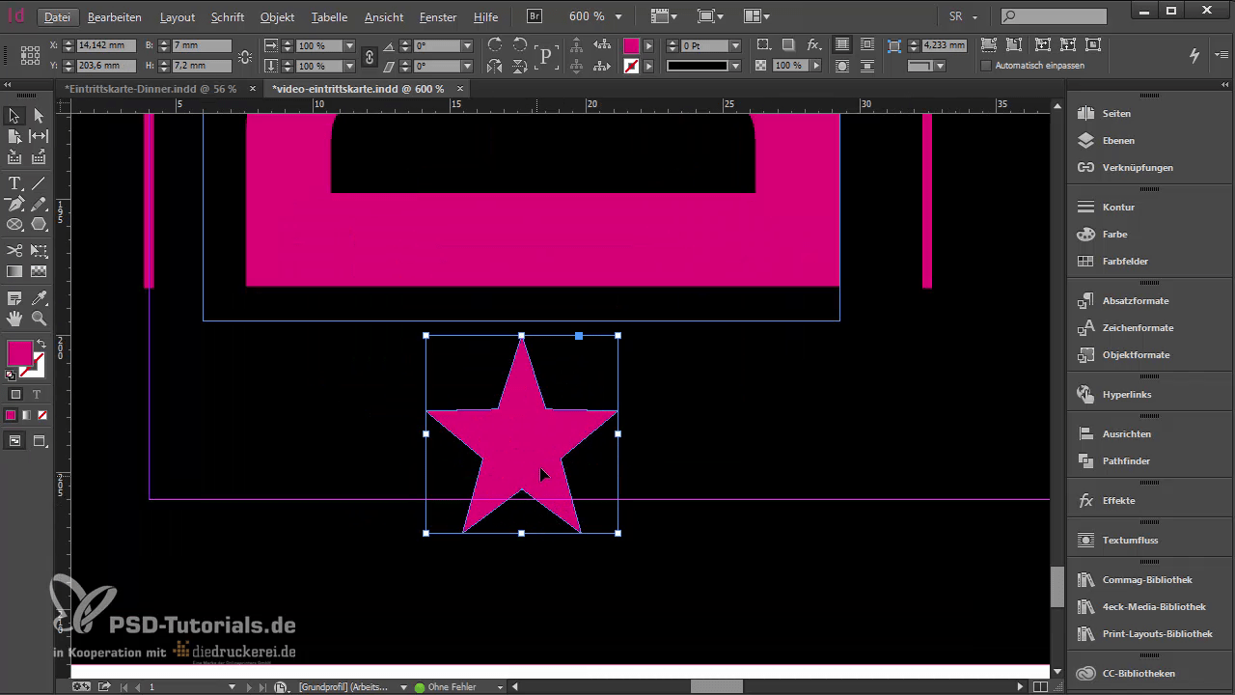Image resolution: width=1235 pixels, height=695 pixels.
Task: Open the Bearbeiten menu
Action: point(114,17)
